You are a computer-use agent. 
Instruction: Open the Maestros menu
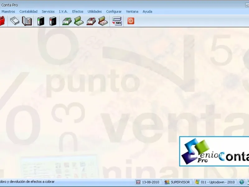pyautogui.click(x=8, y=12)
